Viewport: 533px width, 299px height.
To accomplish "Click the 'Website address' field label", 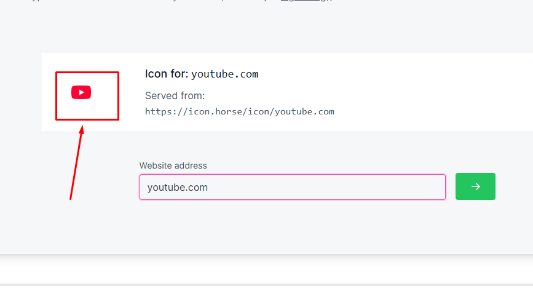I will (173, 165).
